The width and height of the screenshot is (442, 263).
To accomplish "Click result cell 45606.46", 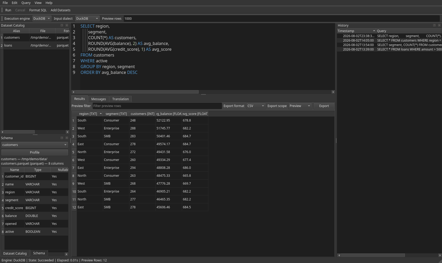I will click(x=169, y=207).
